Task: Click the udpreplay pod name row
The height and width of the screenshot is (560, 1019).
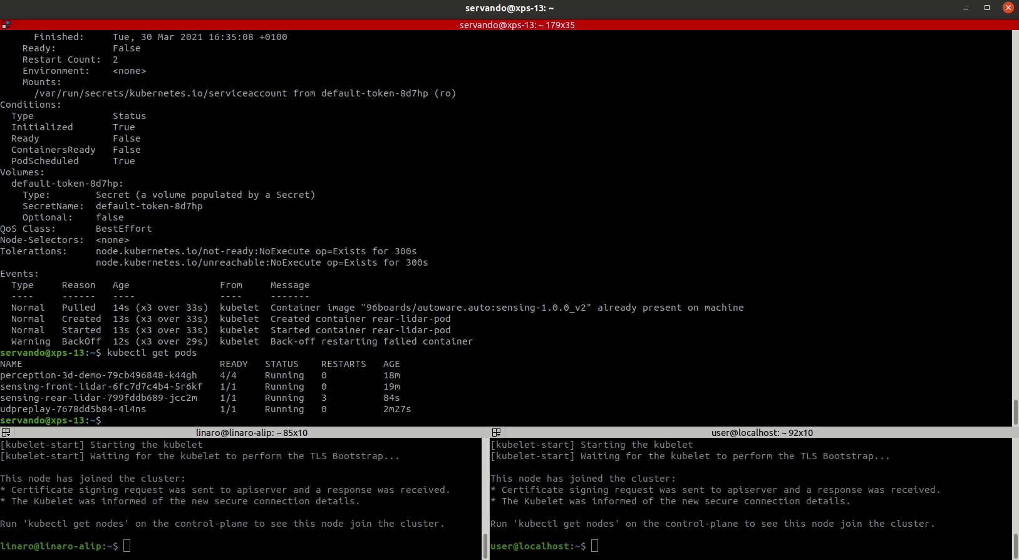Action: click(x=73, y=409)
